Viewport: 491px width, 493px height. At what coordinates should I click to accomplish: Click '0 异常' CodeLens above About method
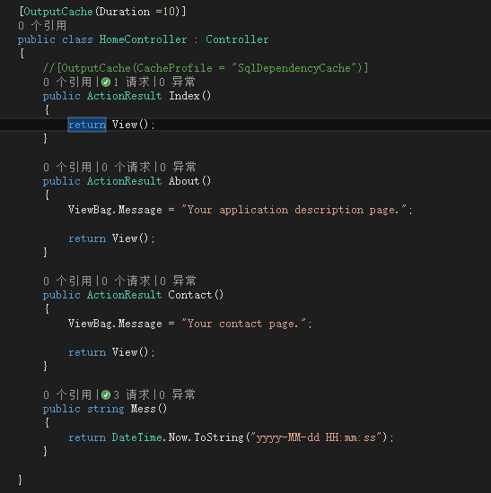click(178, 168)
